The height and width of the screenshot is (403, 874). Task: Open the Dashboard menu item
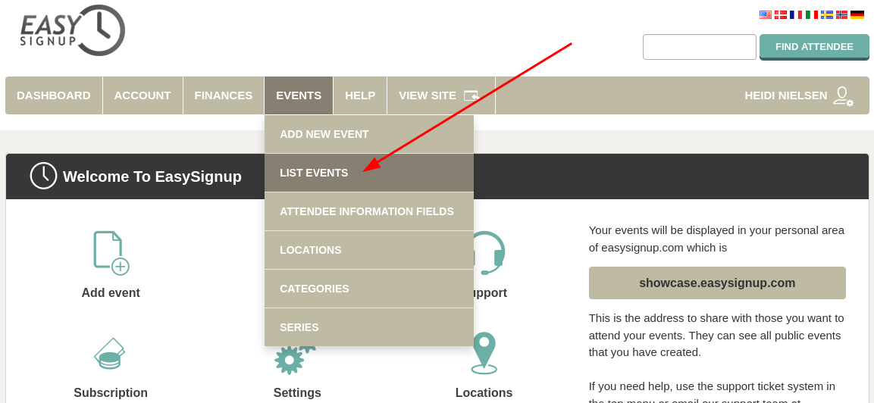tap(54, 95)
